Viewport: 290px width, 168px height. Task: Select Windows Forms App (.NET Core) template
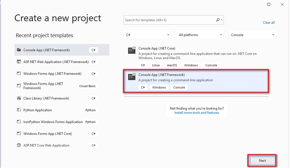click(62, 133)
